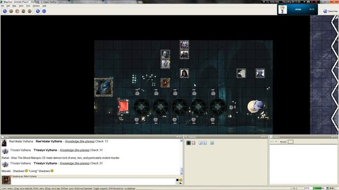The width and height of the screenshot is (339, 190).
Task: Select the third brown toolbar tool icon
Action: 17,11
